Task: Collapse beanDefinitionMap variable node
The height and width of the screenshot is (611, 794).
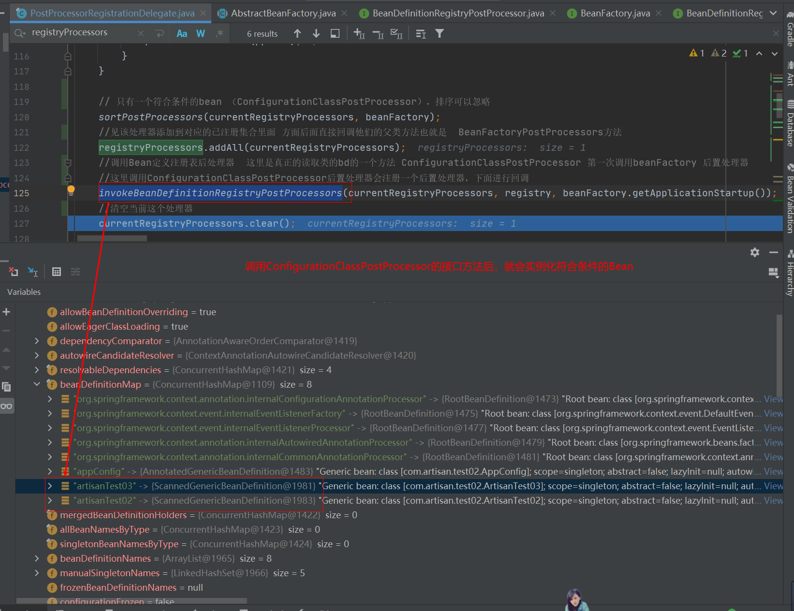Action: pyautogui.click(x=37, y=384)
